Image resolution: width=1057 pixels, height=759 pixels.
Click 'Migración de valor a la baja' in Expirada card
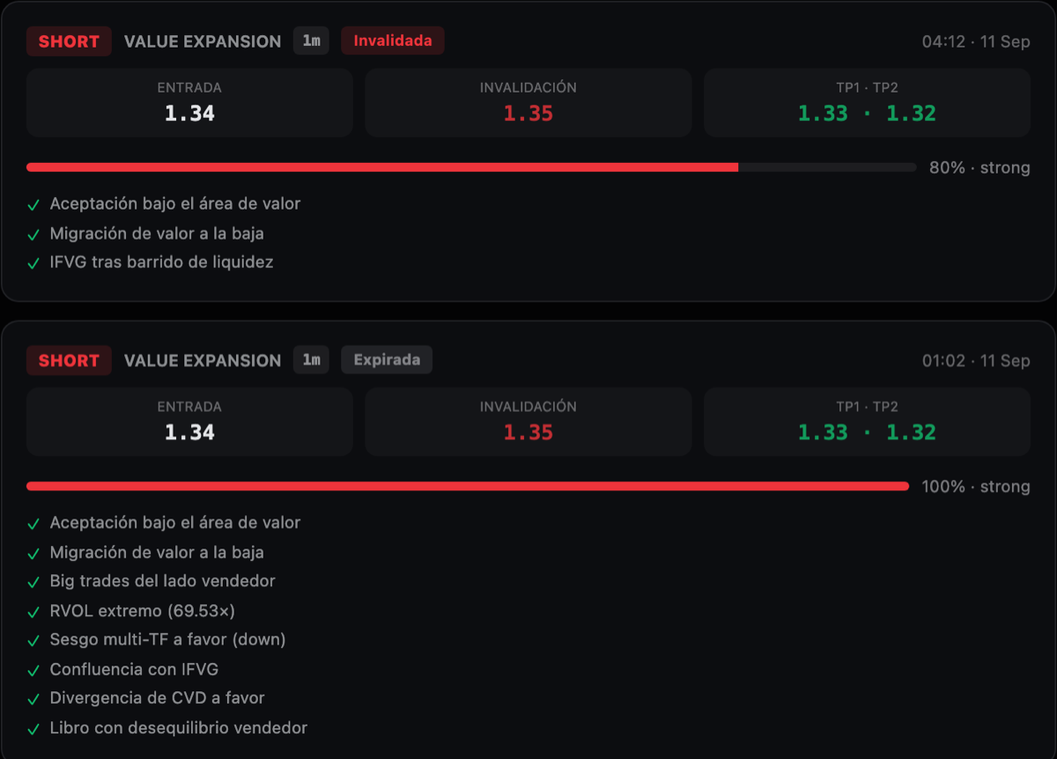coord(157,552)
